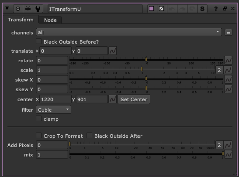This screenshot has height=177, width=239.
Task: Select the Transform tab
Action: coord(21,20)
